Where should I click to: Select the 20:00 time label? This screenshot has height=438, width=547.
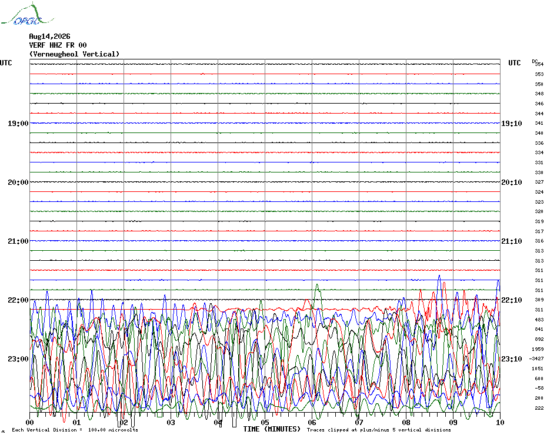[x=18, y=182]
